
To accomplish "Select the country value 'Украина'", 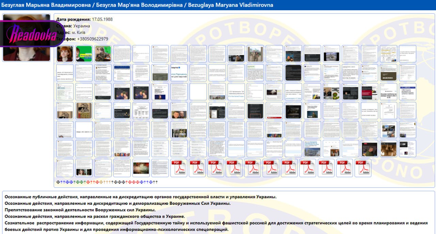I will pyautogui.click(x=82, y=26).
